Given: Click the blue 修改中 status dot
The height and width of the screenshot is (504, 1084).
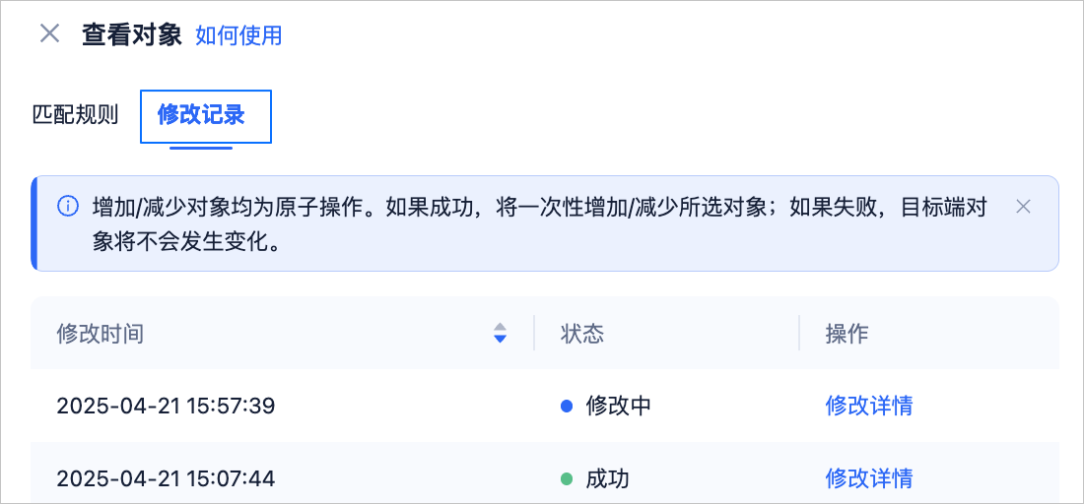Looking at the screenshot, I should click(567, 406).
